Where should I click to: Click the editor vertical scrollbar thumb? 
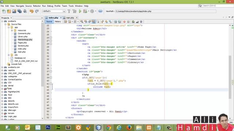pyautogui.click(x=230, y=77)
